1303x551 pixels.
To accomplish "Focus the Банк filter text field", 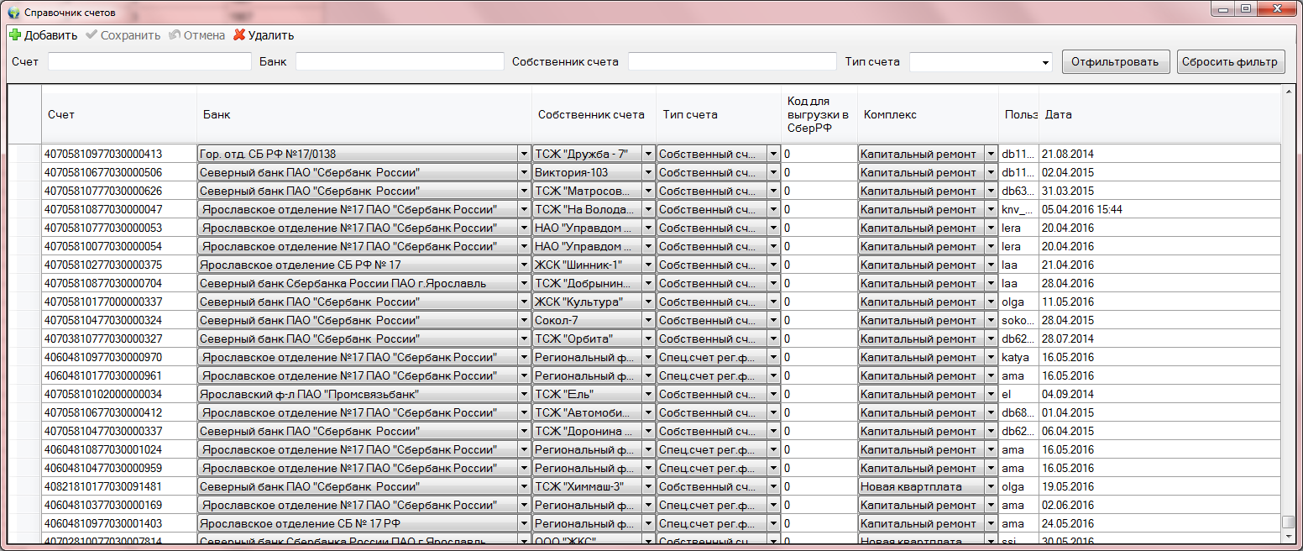I will [x=400, y=62].
